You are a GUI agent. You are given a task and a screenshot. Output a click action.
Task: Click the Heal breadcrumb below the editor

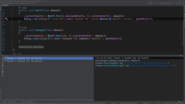click(20, 54)
